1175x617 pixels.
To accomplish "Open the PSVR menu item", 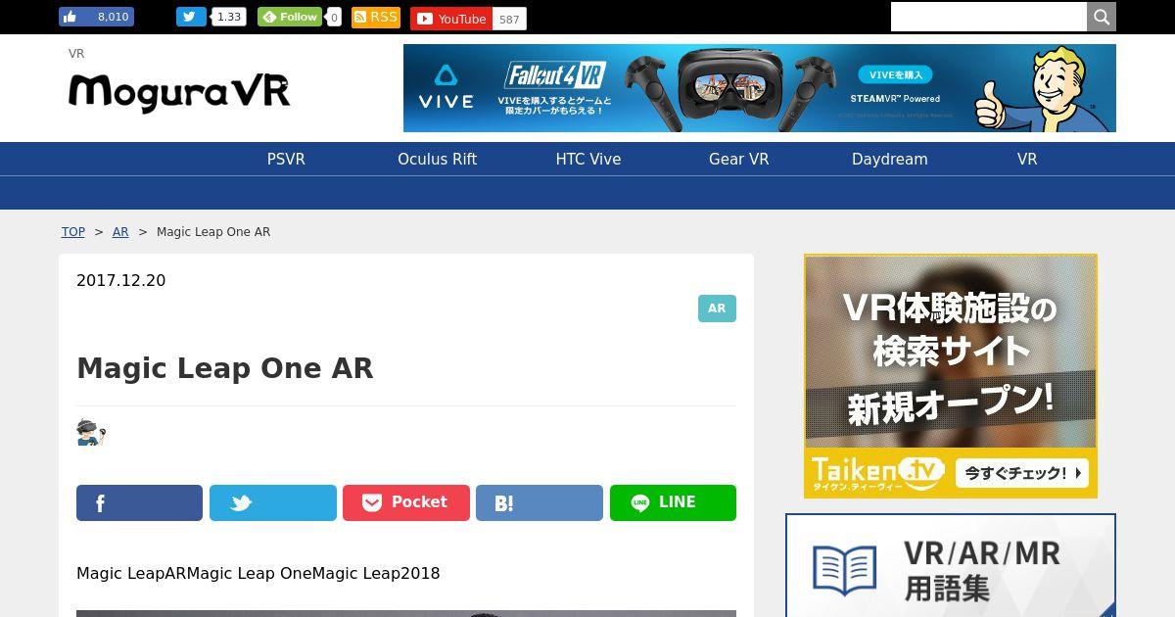I will (x=286, y=159).
